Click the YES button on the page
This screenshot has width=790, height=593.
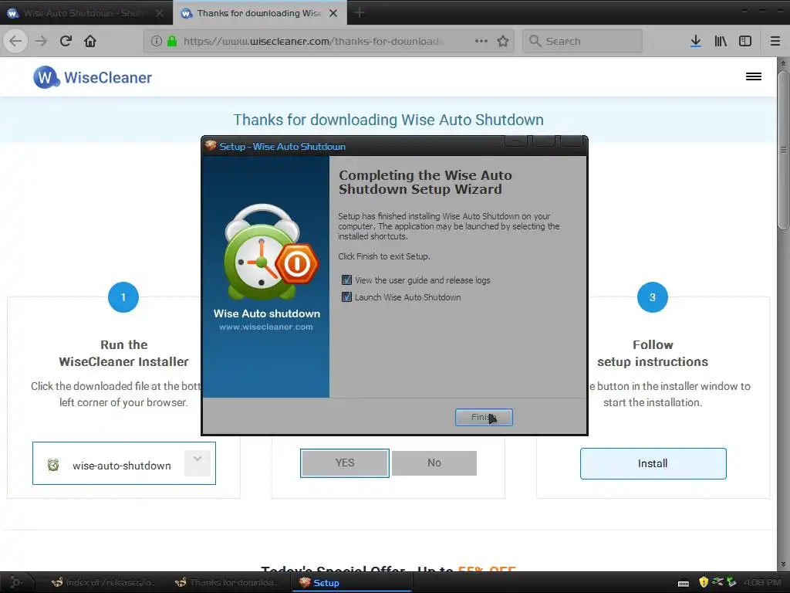pos(345,463)
